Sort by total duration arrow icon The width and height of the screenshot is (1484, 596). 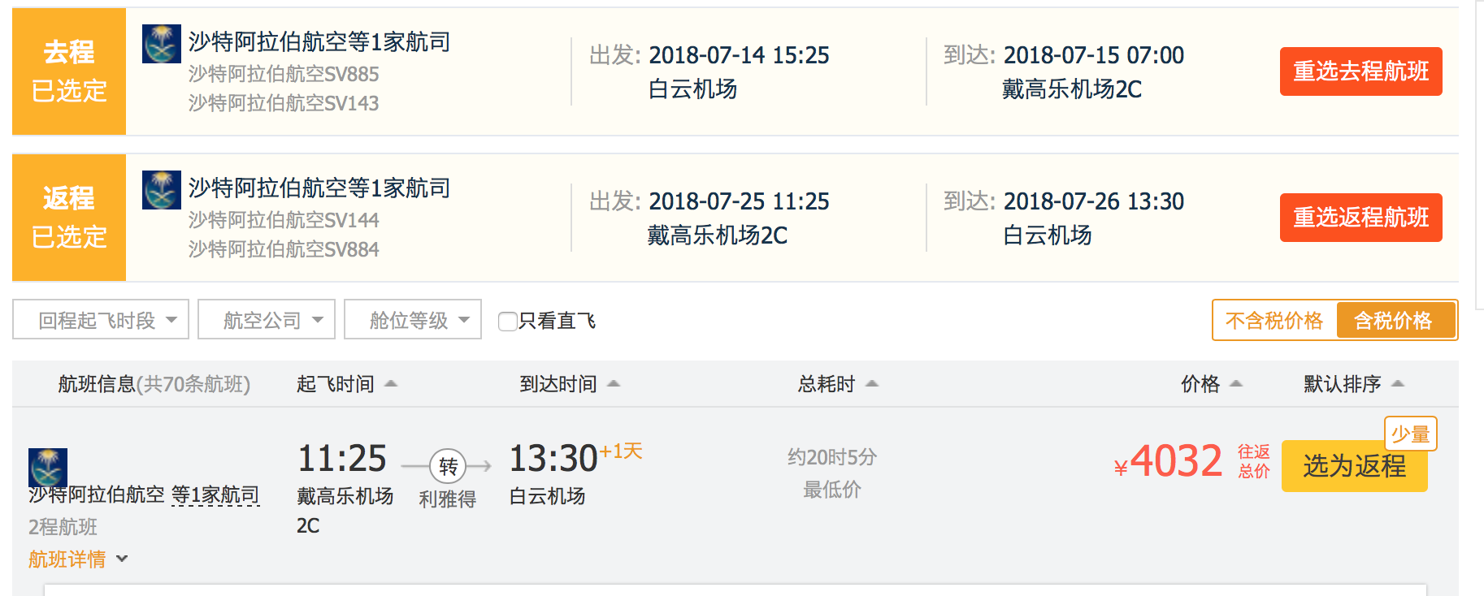coord(872,383)
